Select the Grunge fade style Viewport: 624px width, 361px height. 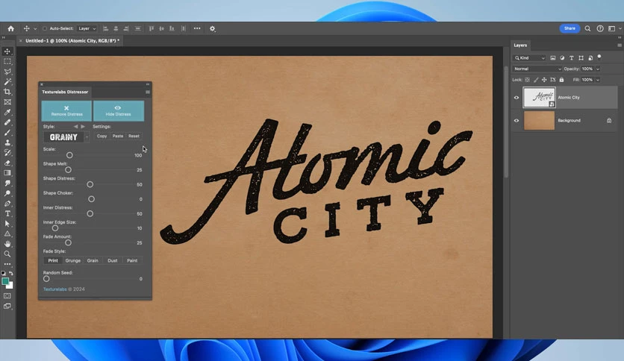73,260
